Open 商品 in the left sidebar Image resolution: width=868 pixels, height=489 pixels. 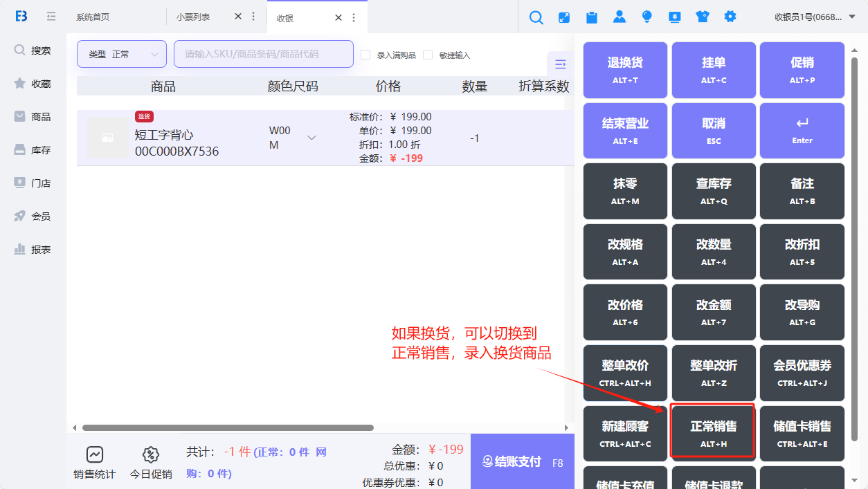pyautogui.click(x=33, y=117)
